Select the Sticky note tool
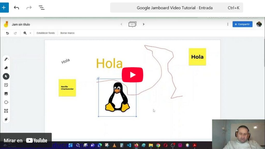This screenshot has width=265, height=149. click(6, 85)
